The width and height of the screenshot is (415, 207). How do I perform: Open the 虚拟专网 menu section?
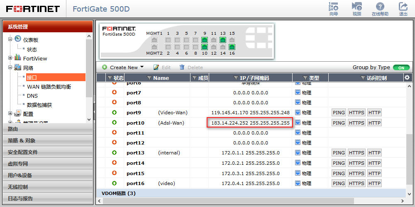(x=48, y=164)
